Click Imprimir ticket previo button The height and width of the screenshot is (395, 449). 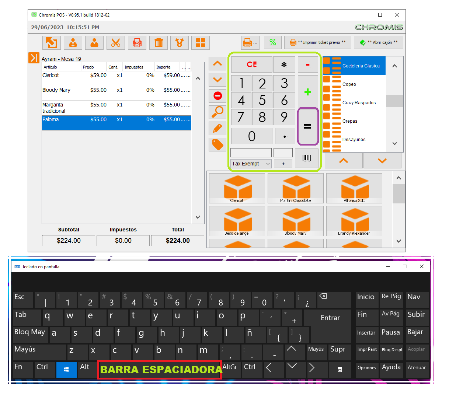[317, 42]
